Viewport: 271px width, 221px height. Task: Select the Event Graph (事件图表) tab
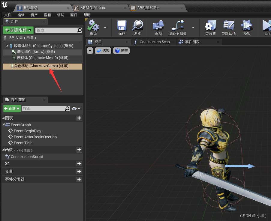coord(199,42)
